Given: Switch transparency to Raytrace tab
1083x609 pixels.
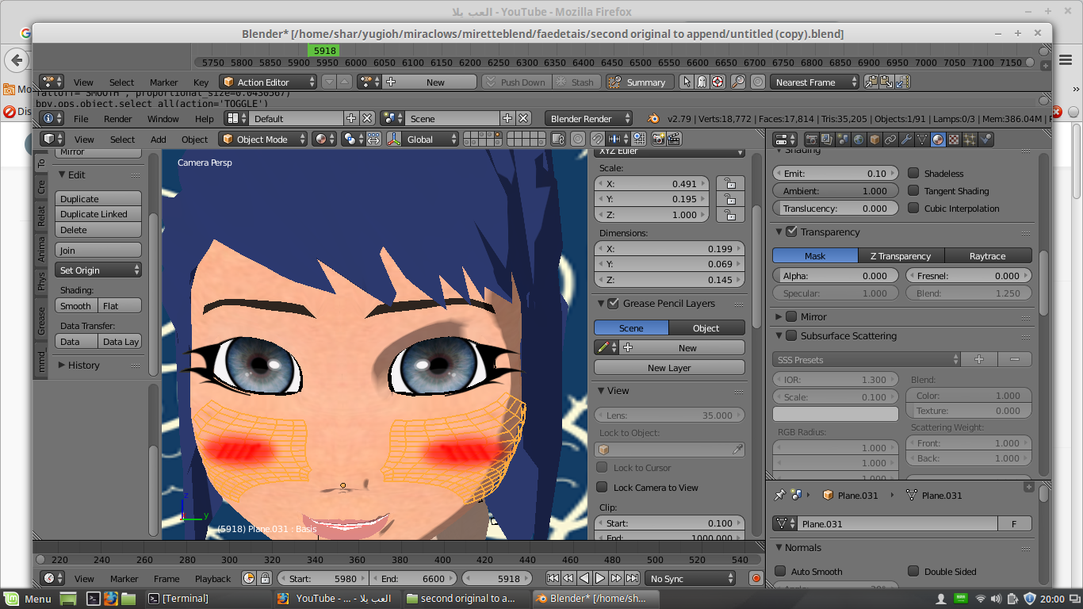Looking at the screenshot, I should pos(987,255).
